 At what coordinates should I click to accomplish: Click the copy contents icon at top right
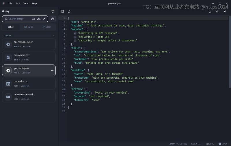209,12
